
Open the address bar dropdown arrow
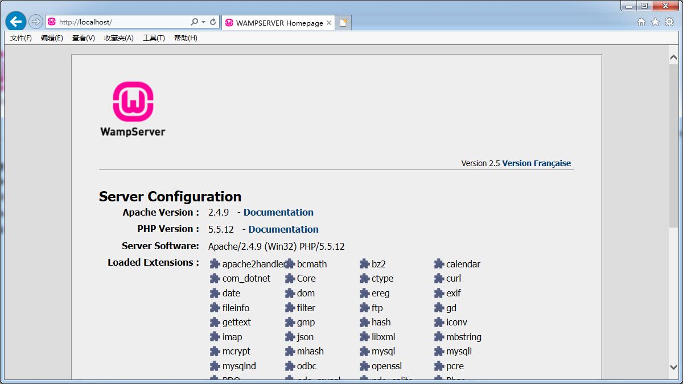(x=203, y=22)
